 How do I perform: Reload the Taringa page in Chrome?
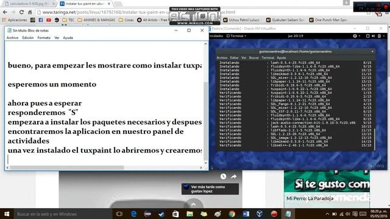[x=22, y=12]
